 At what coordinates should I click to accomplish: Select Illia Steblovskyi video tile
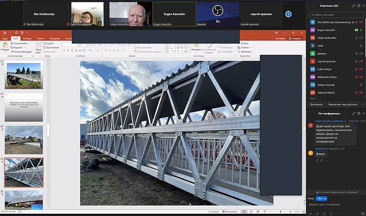tap(44, 14)
